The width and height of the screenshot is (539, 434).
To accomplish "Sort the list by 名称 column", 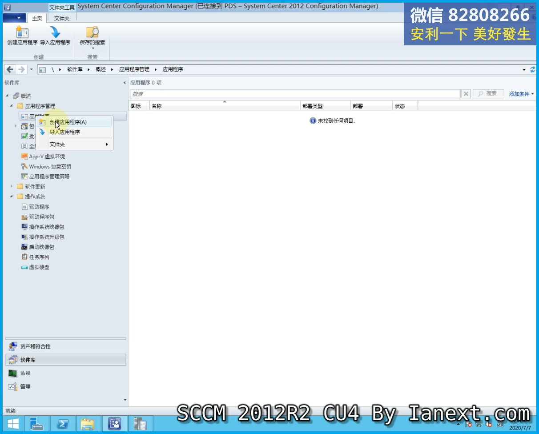I will point(225,106).
